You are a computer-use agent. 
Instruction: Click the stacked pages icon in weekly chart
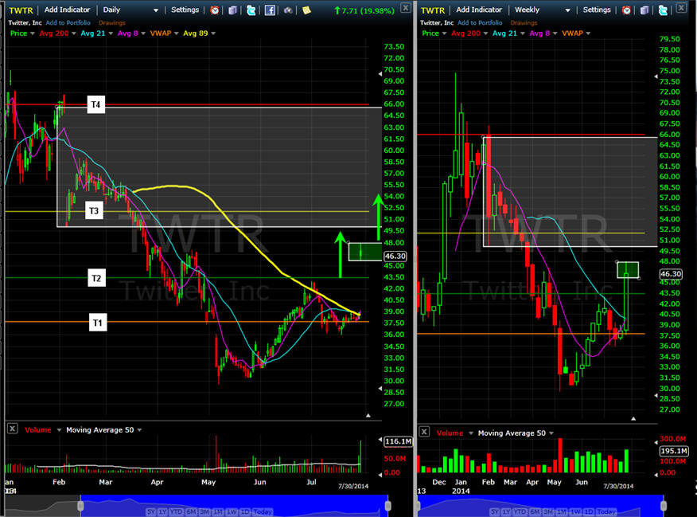point(645,10)
